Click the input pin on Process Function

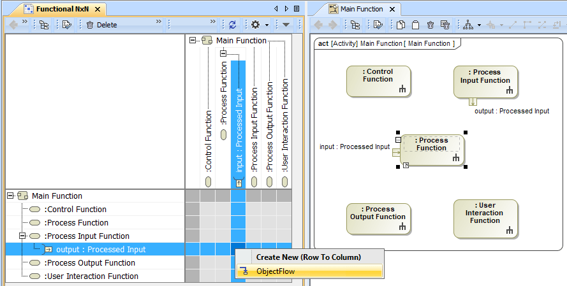pyautogui.click(x=396, y=152)
